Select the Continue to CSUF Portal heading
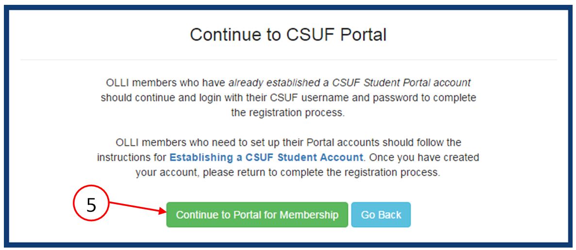This screenshot has height=250, width=576. 288,35
